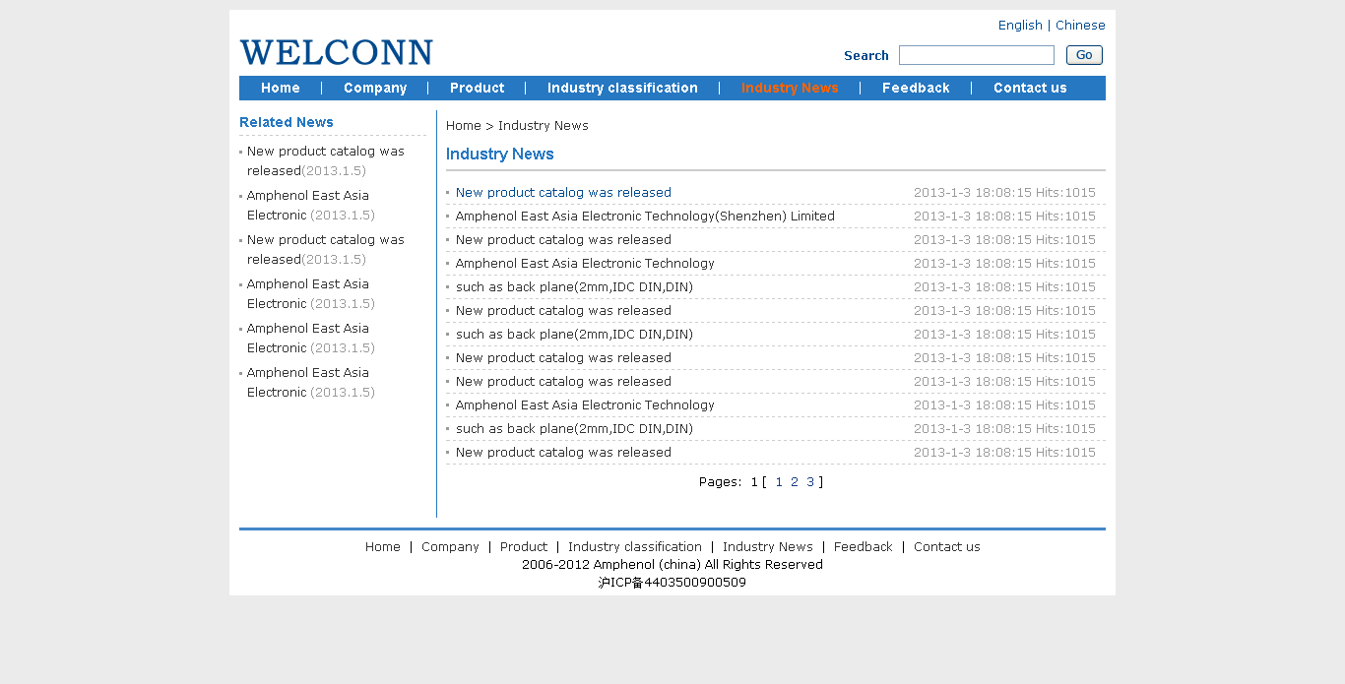Switch language to Chinese

click(x=1079, y=26)
